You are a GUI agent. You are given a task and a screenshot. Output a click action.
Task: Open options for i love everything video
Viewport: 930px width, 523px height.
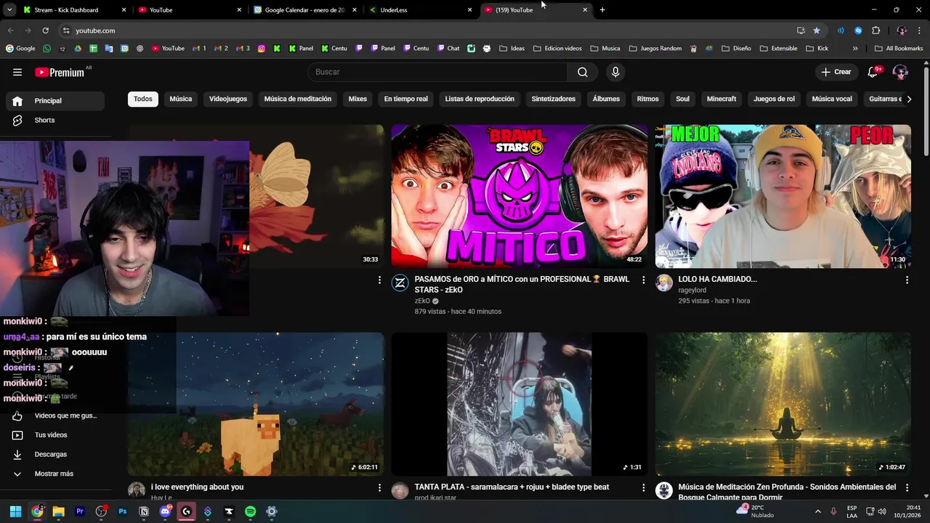379,487
